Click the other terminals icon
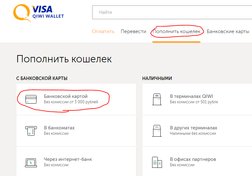This screenshot has height=176, width=252. pos(157,131)
